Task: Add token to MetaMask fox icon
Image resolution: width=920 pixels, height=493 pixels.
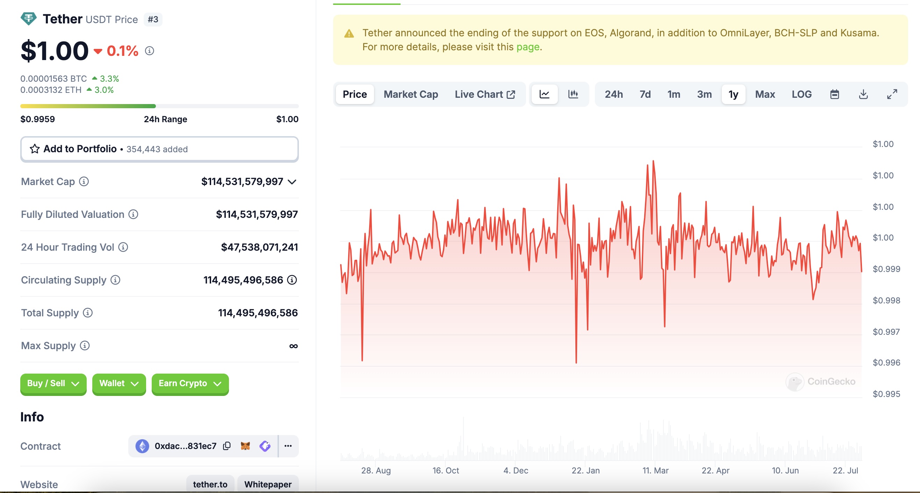Action: (245, 446)
